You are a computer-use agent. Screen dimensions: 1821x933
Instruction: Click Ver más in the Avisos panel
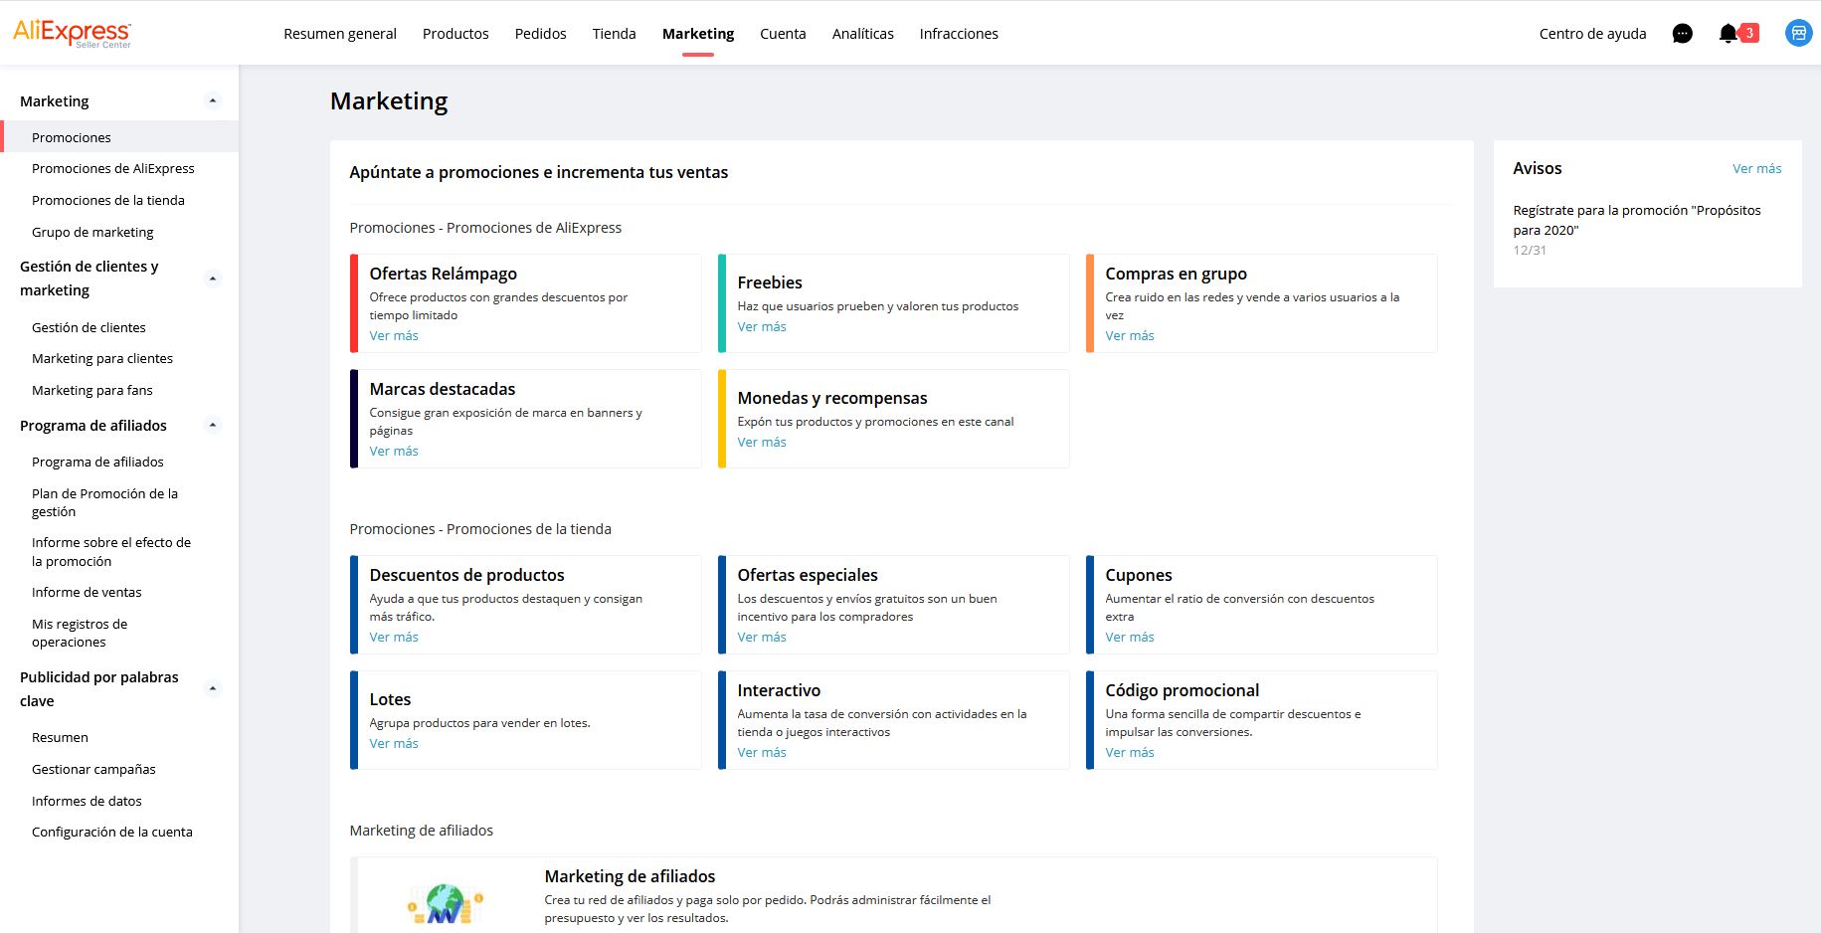point(1756,169)
